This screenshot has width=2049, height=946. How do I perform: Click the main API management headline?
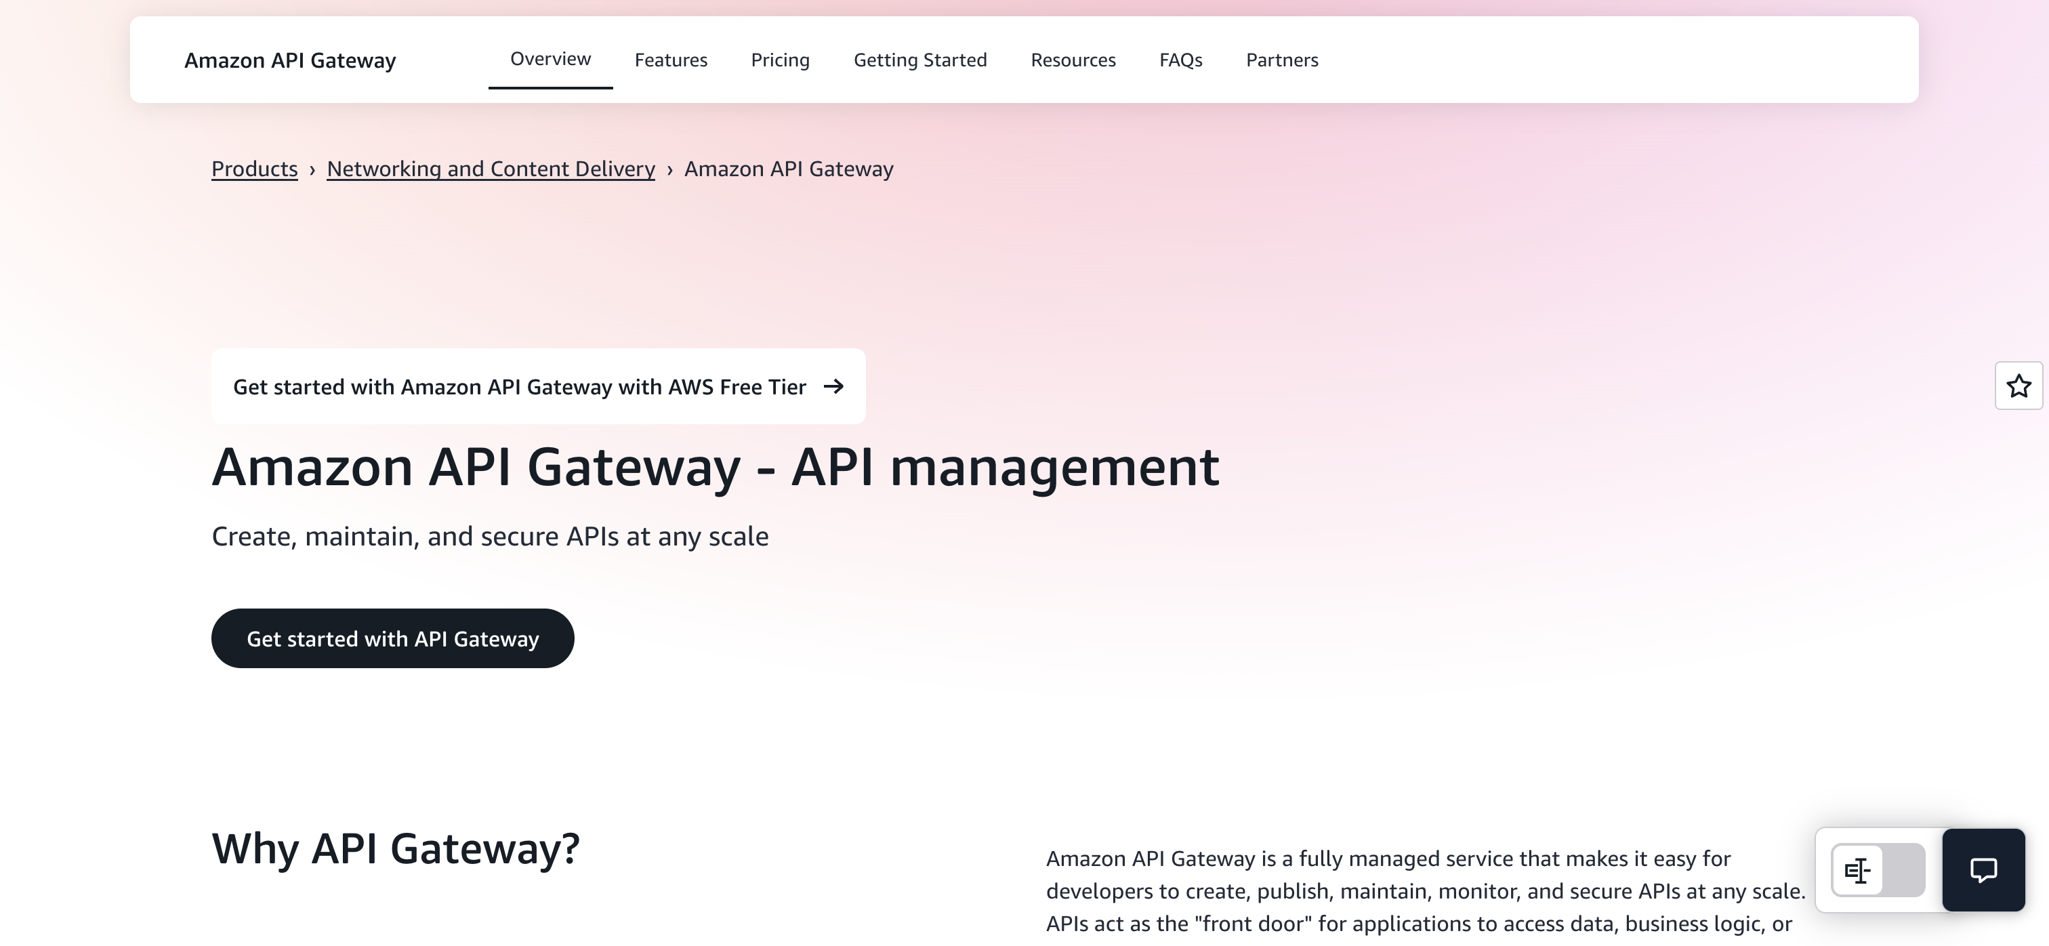point(714,466)
